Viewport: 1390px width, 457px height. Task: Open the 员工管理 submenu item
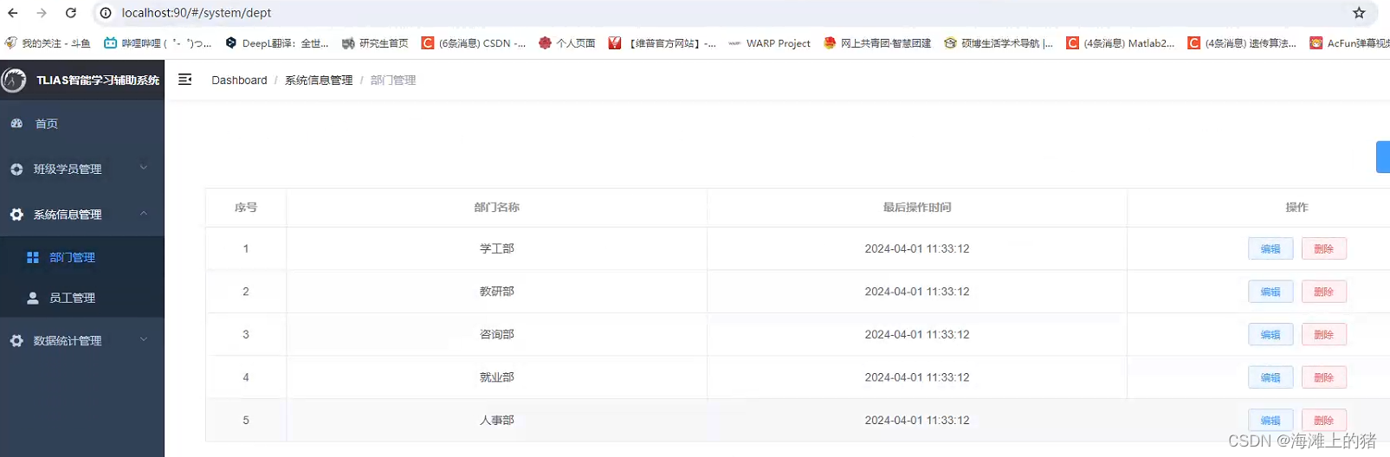pyautogui.click(x=82, y=298)
